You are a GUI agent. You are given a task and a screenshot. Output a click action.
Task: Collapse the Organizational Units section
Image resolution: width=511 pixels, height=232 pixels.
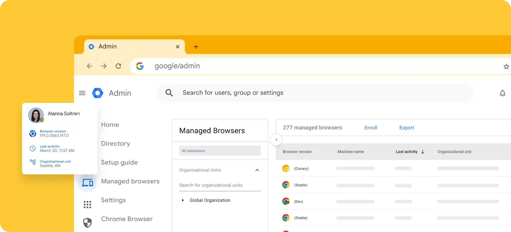[x=257, y=170]
